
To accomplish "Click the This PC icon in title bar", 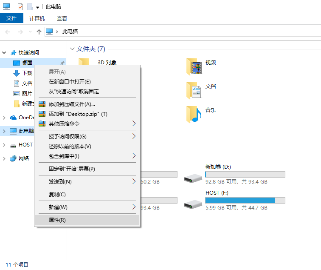I will (6, 6).
